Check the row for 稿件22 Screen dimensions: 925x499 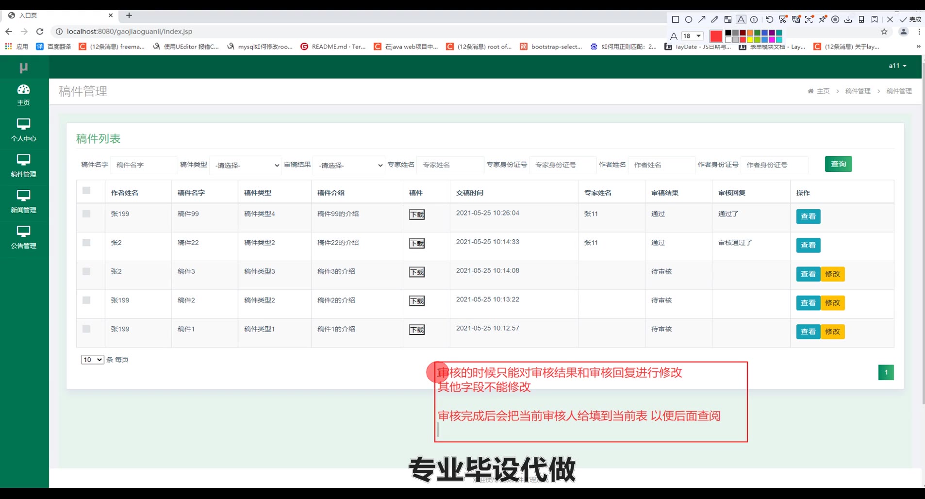pyautogui.click(x=86, y=242)
